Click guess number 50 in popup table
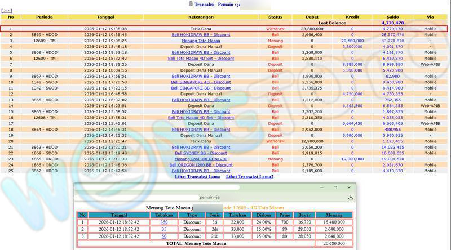The height and width of the screenshot is (250, 451). (x=163, y=236)
